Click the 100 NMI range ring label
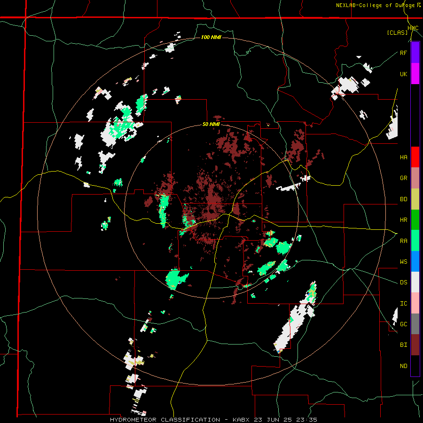423x423 pixels. click(x=211, y=37)
